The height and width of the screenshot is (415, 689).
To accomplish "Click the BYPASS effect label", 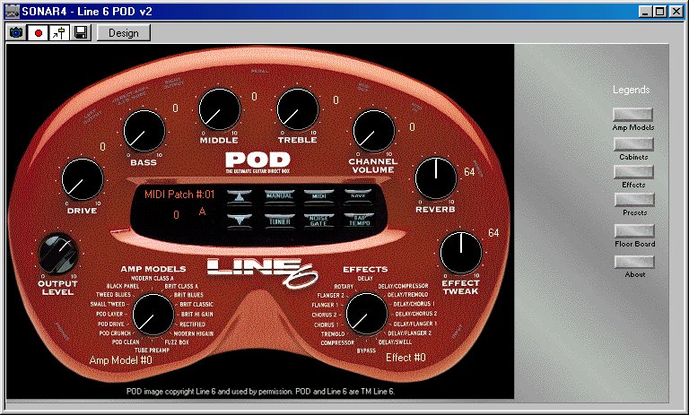I will tap(366, 350).
